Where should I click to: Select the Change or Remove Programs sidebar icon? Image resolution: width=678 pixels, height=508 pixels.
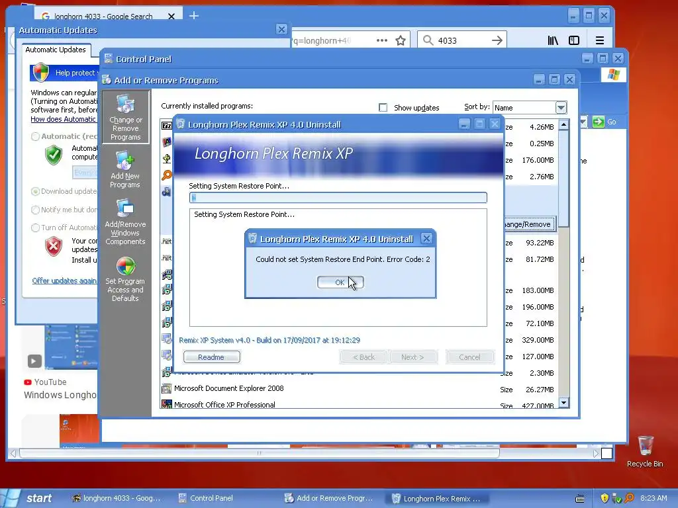coord(125,118)
